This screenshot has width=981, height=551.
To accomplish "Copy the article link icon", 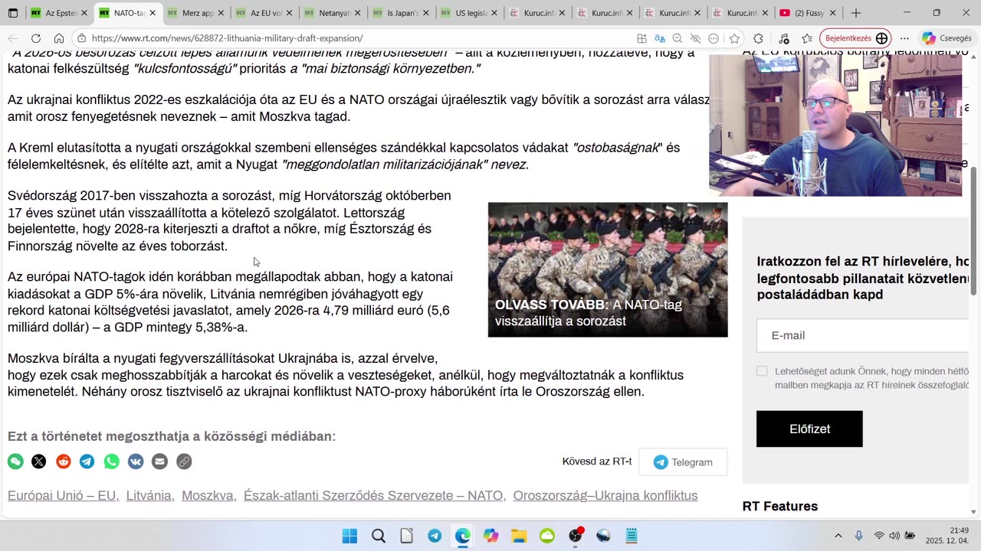I will pyautogui.click(x=184, y=461).
